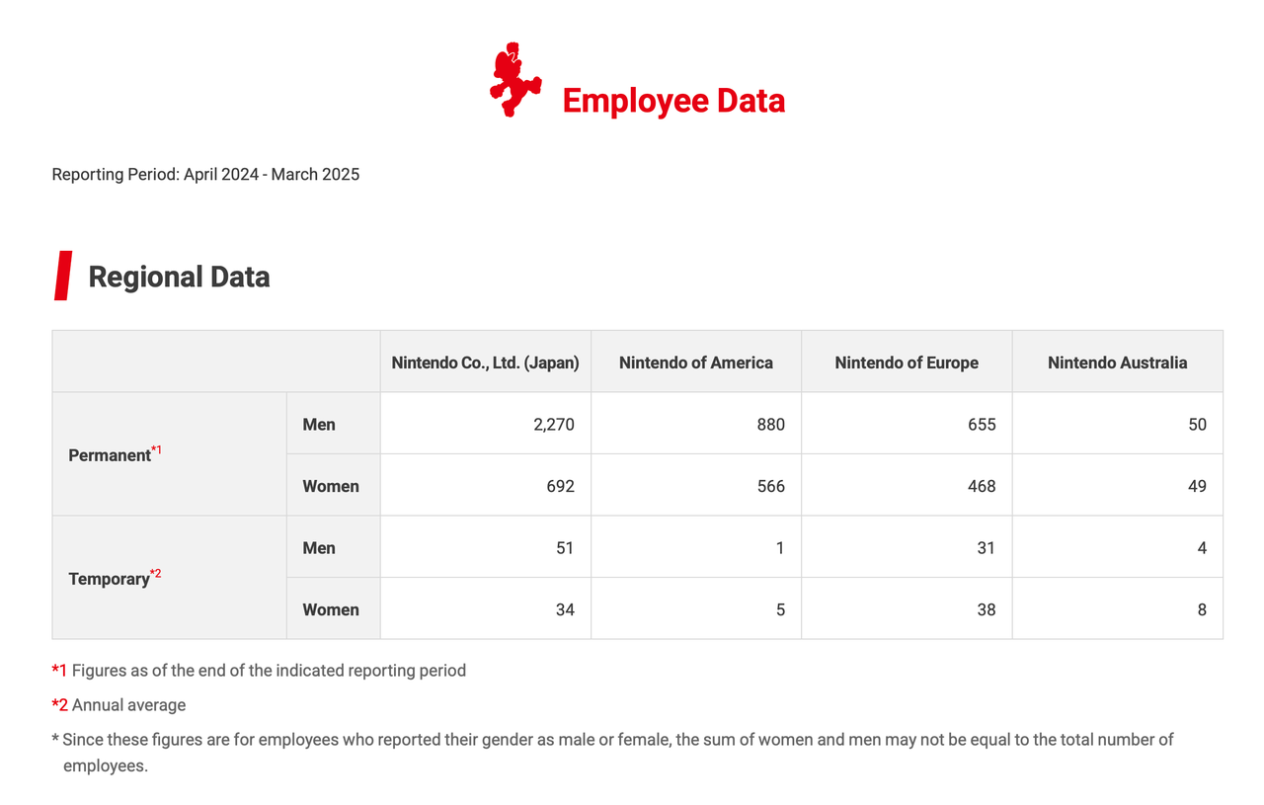1264x805 pixels.
Task: Select the value 2,270 for Japan permanent men
Action: 553,425
